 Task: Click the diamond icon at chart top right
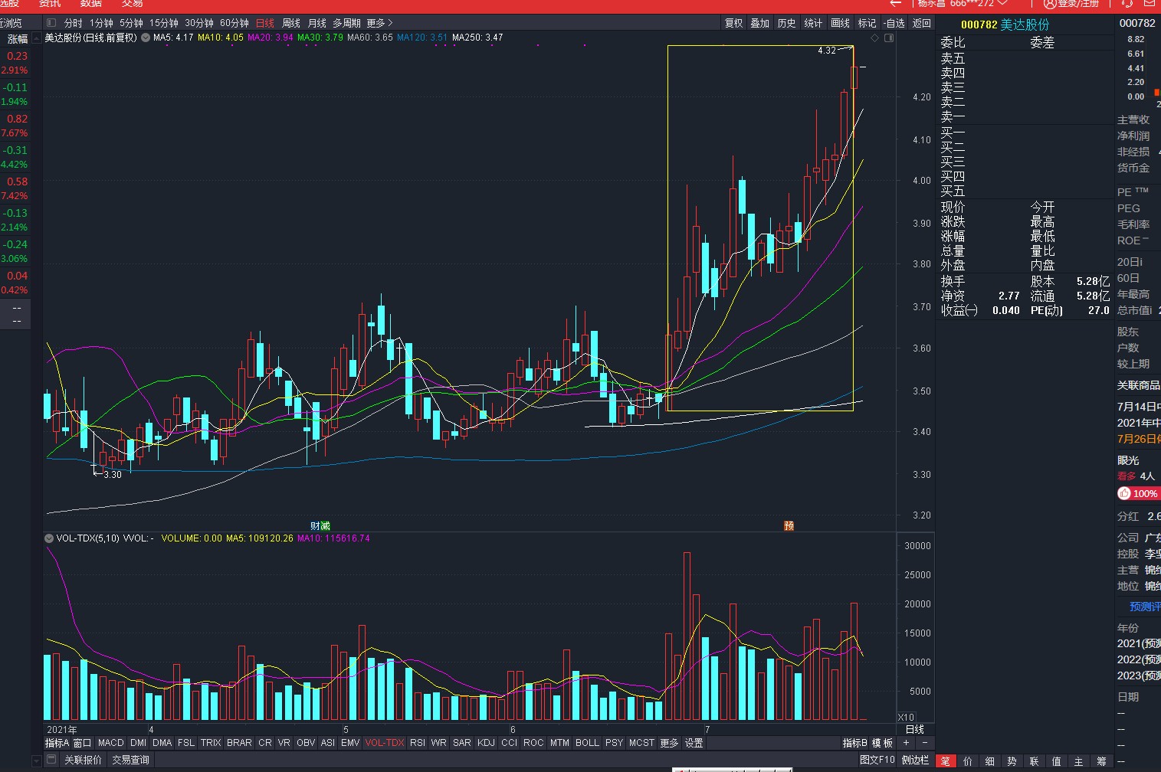[x=874, y=38]
